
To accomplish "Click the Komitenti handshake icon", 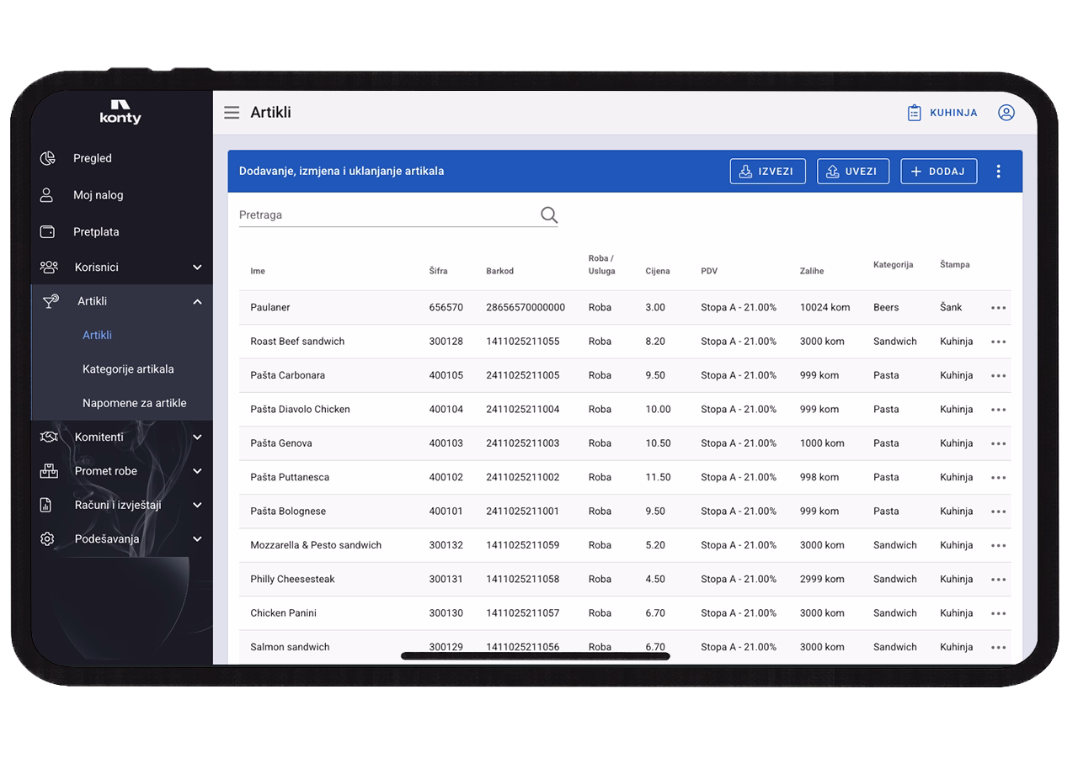I will [x=49, y=437].
